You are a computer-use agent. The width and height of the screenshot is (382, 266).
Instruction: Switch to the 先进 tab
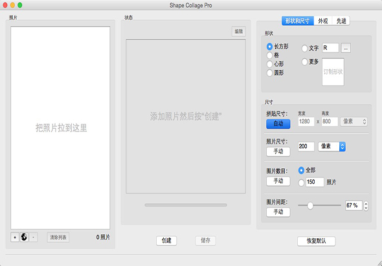[341, 21]
